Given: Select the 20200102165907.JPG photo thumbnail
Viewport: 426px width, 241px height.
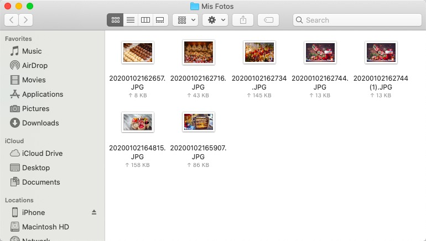Looking at the screenshot, I should click(x=198, y=122).
